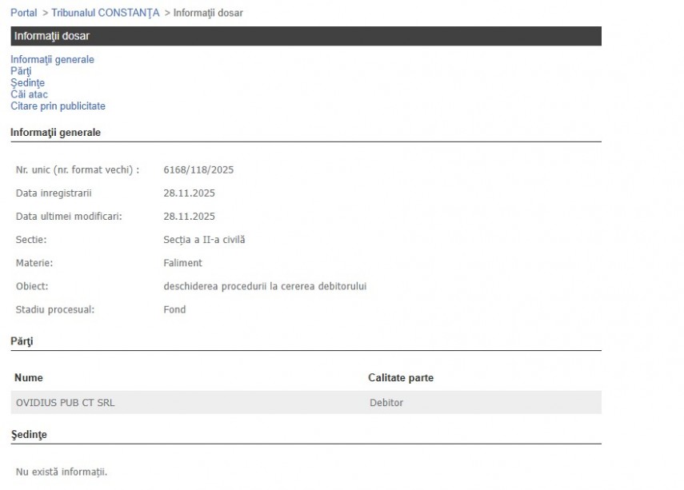This screenshot has height=490, width=684.
Task: Click the Calitate parte column header
Action: [401, 377]
